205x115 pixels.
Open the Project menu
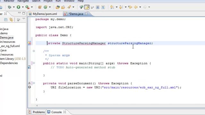tap(48, 1)
